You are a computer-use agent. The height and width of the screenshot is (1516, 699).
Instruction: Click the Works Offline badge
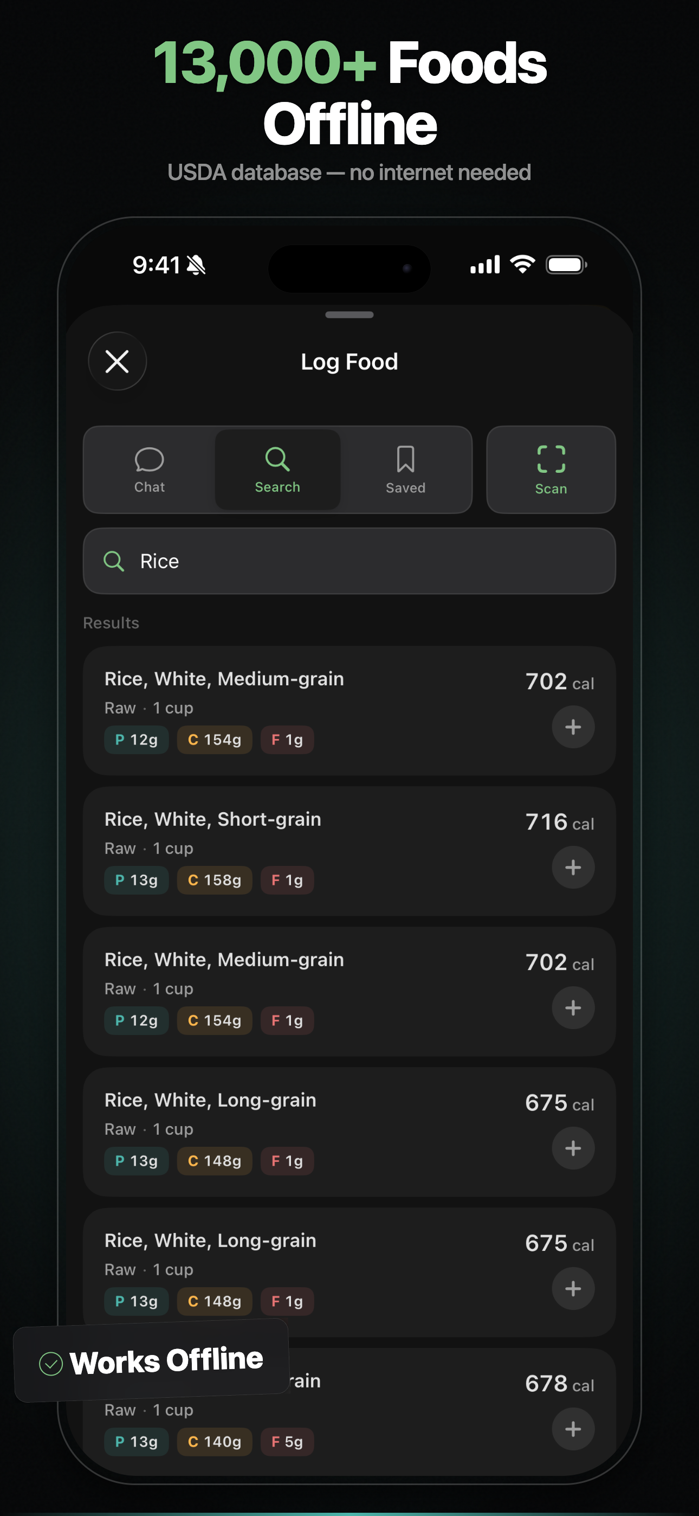[151, 1361]
